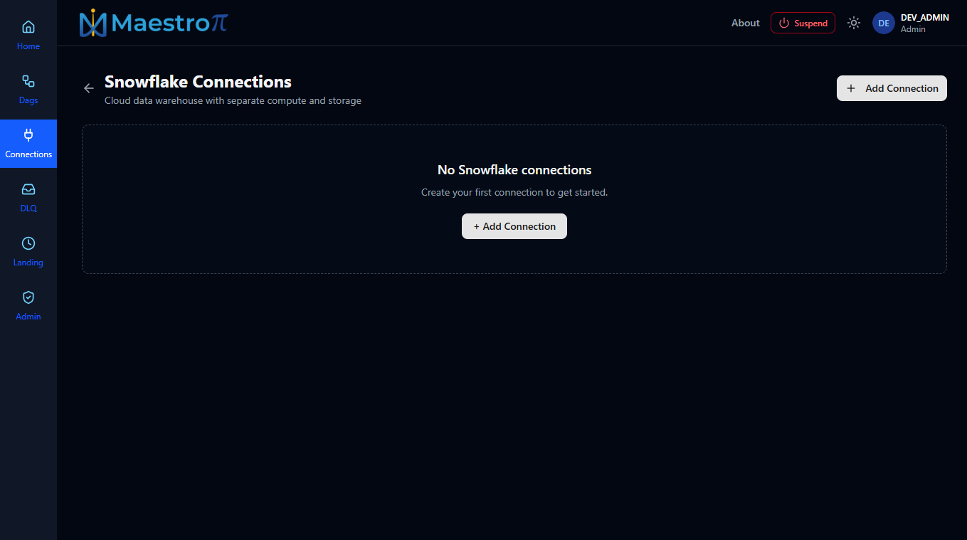Image resolution: width=967 pixels, height=540 pixels.
Task: Click the 'No Snowflake connections' message
Action: (x=514, y=170)
